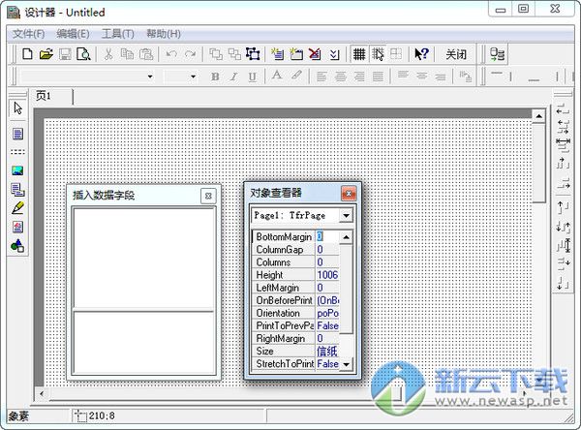
Task: Open font color picker
Action: pyautogui.click(x=276, y=76)
